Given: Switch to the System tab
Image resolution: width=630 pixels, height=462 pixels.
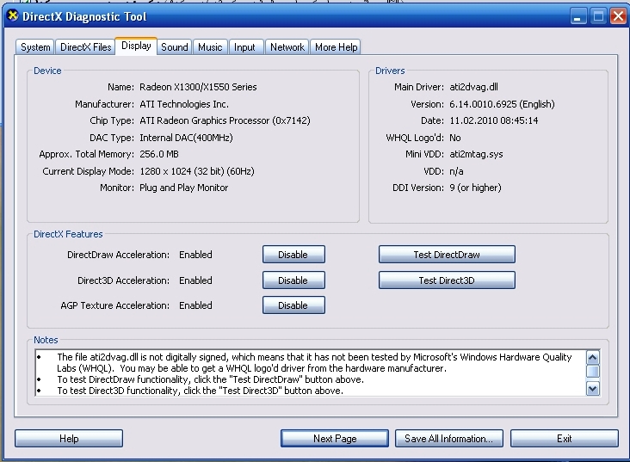Looking at the screenshot, I should [35, 47].
